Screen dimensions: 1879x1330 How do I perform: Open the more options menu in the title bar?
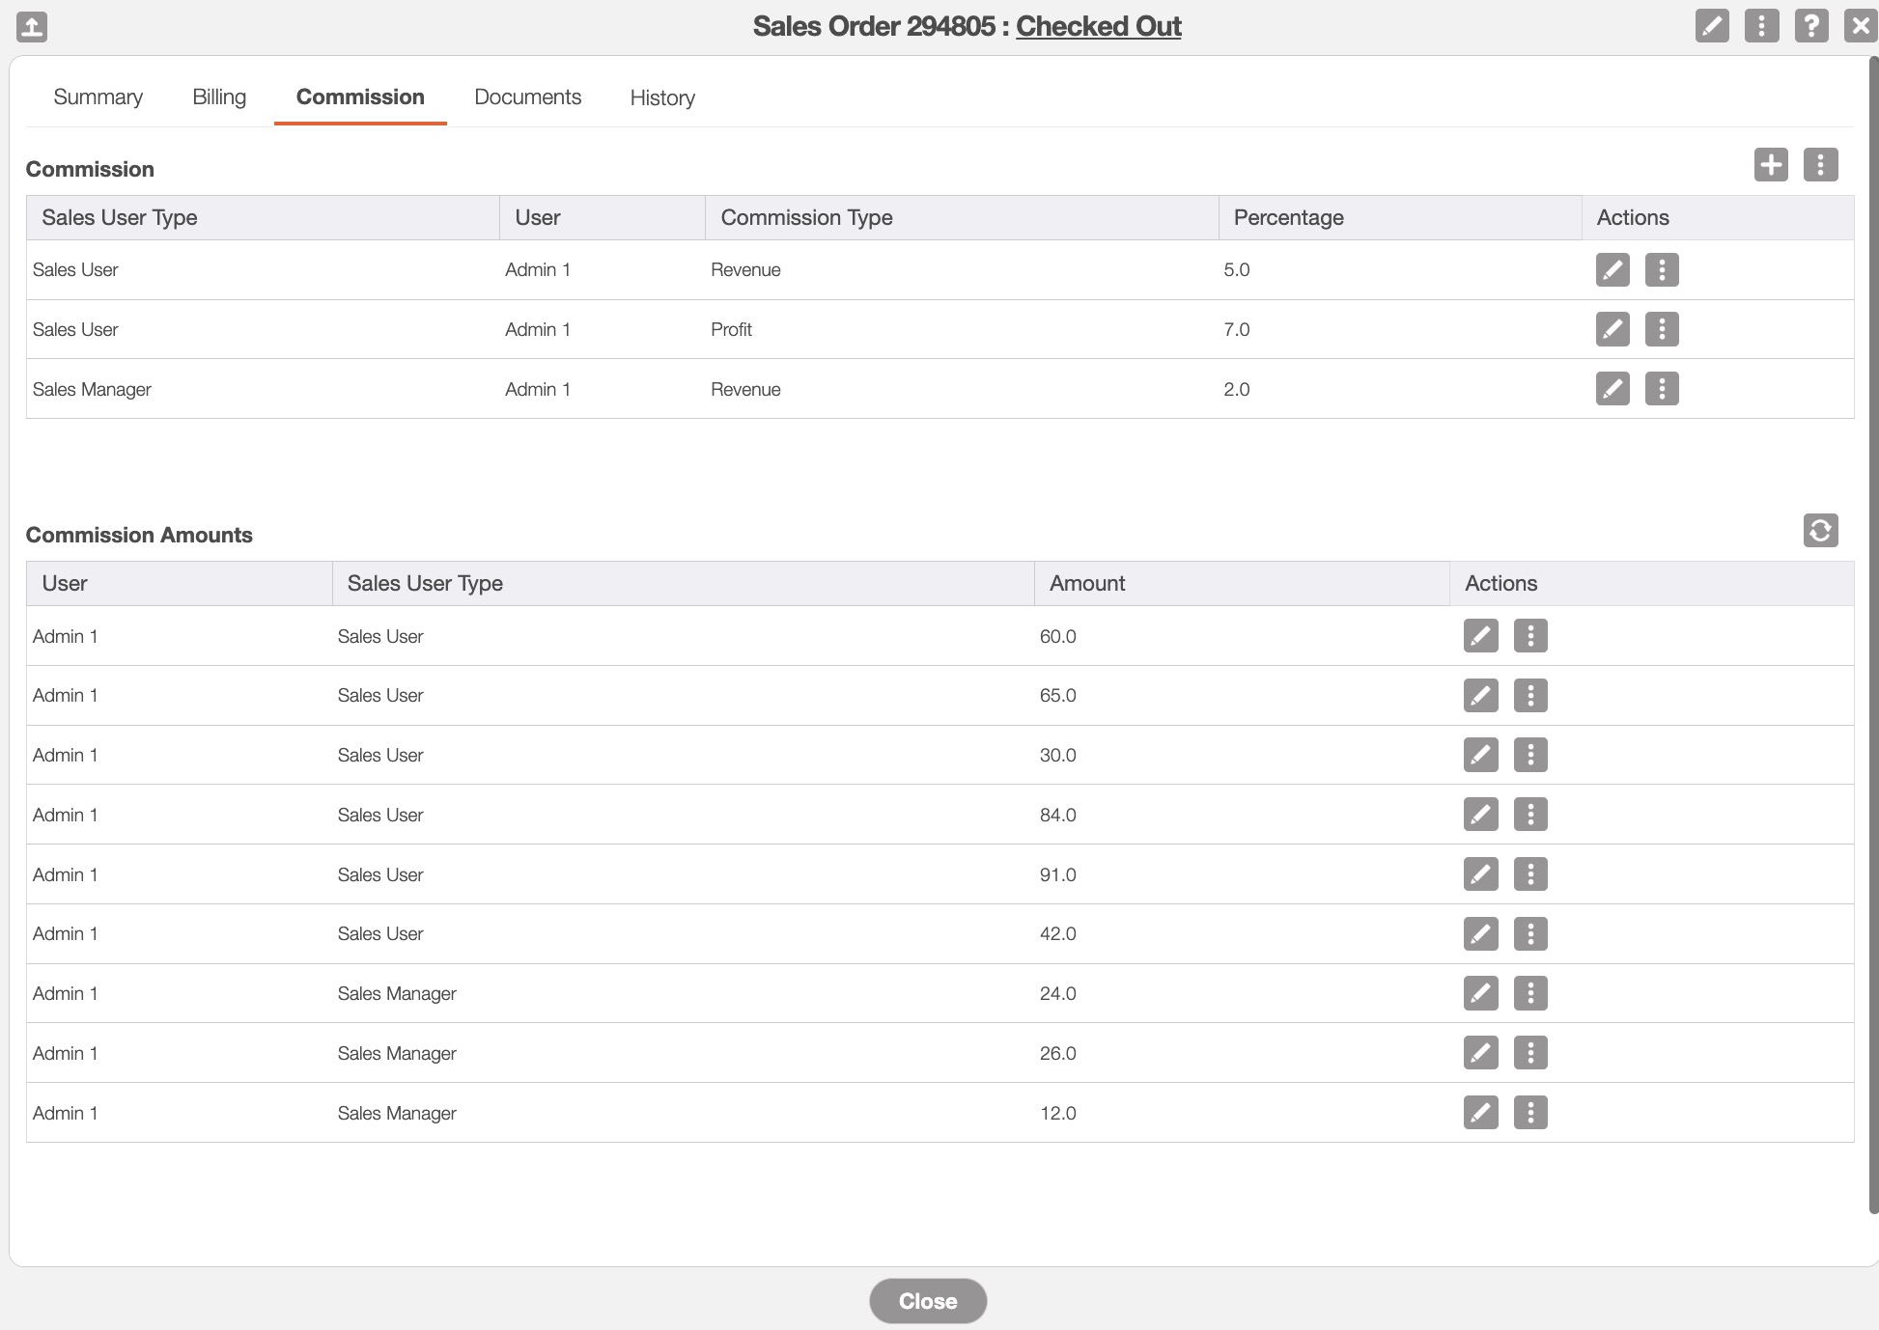pyautogui.click(x=1761, y=26)
